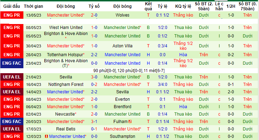
Task: Click the 3-1 score against Fulham
Action: pos(94,122)
